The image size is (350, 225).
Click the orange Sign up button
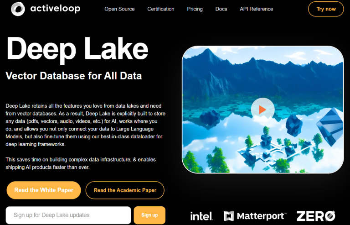tap(149, 215)
